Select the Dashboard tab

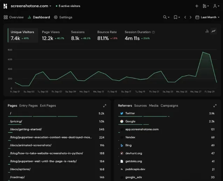(39, 17)
